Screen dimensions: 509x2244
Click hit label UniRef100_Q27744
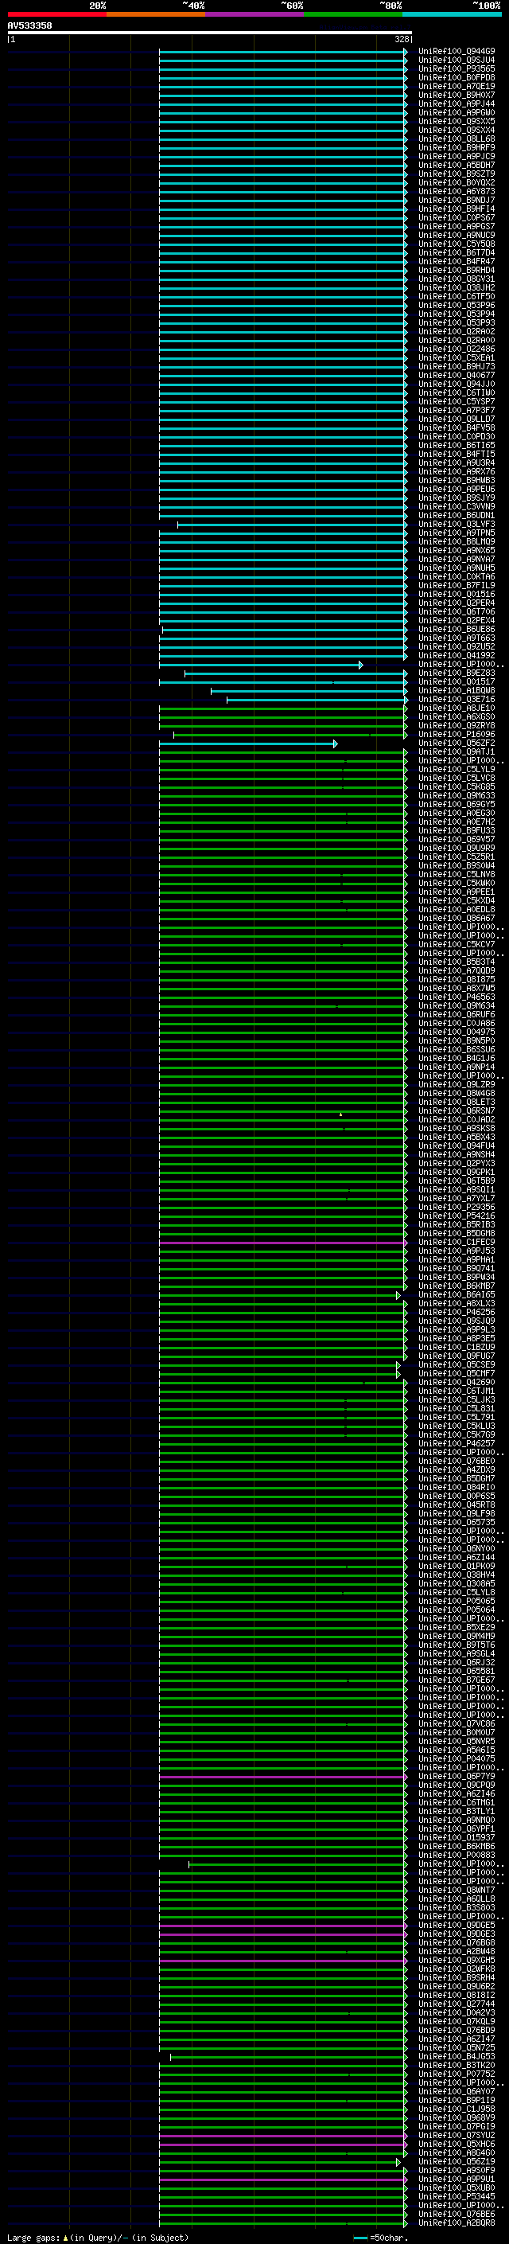[x=457, y=2004]
